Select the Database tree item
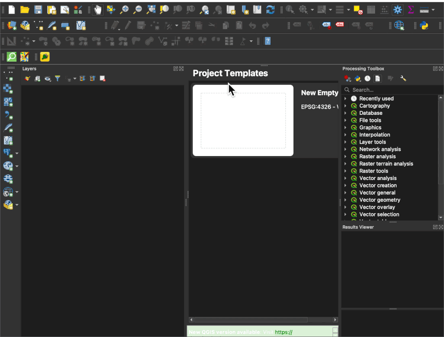Viewport: 444px width, 337px height. tap(371, 113)
